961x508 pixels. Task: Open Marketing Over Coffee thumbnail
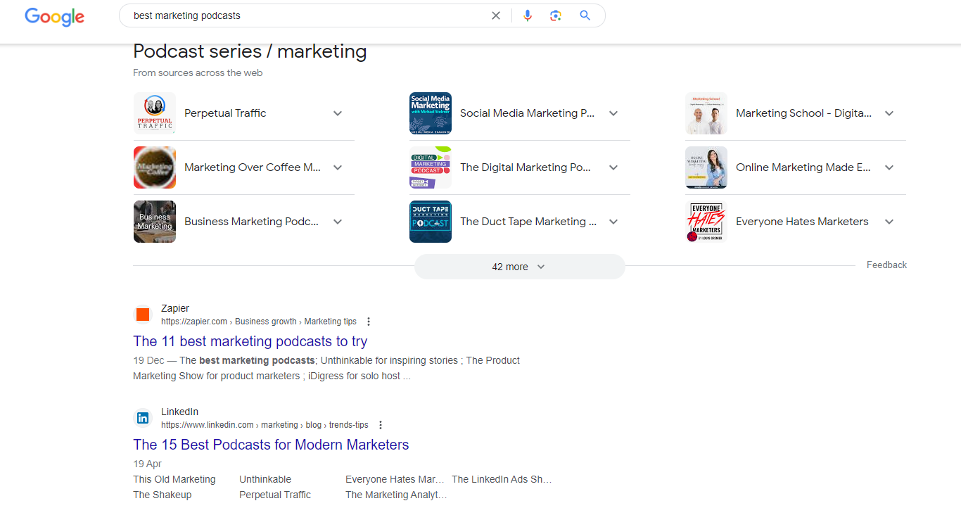pos(155,167)
